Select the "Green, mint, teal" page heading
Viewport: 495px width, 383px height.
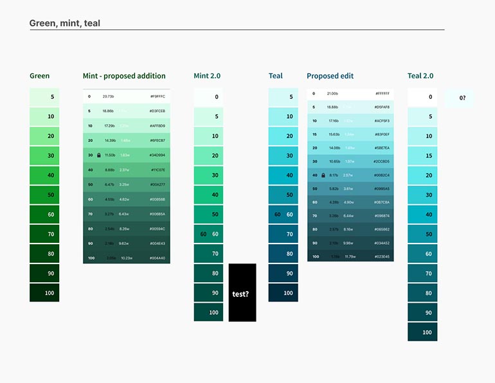[65, 24]
